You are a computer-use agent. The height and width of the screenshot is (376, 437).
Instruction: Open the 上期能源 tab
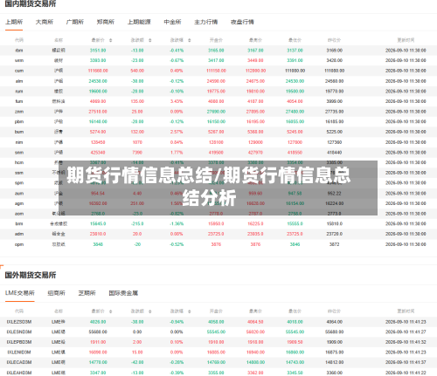(x=139, y=22)
